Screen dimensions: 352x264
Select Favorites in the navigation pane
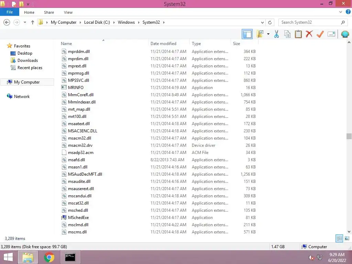22,46
